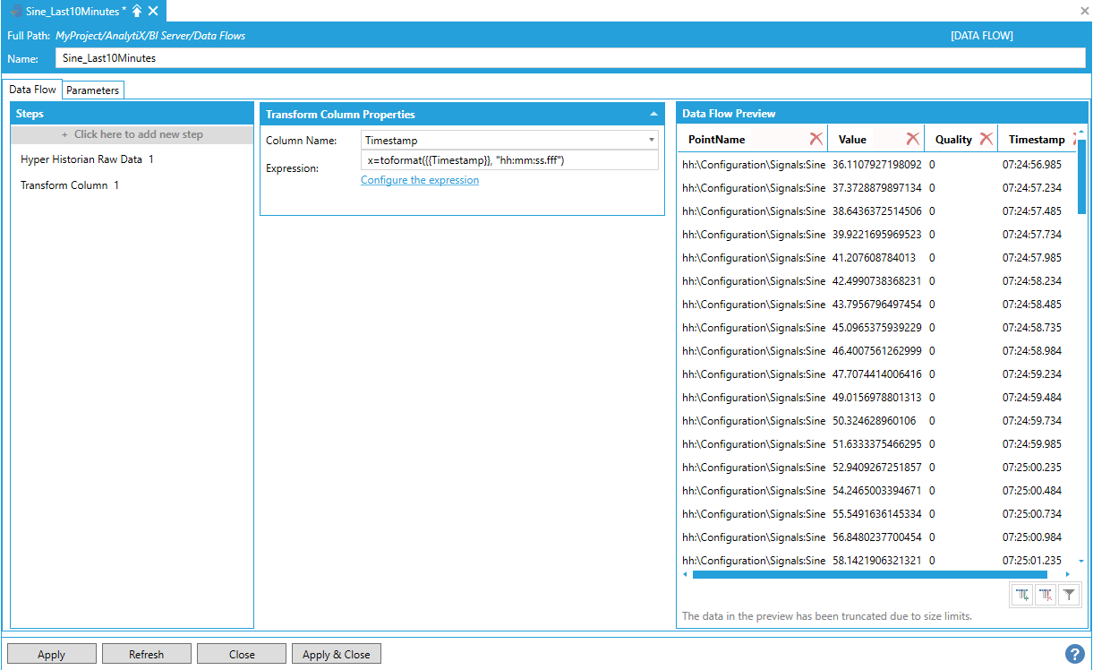Open the Configure the expression link
1093x670 pixels.
420,180
